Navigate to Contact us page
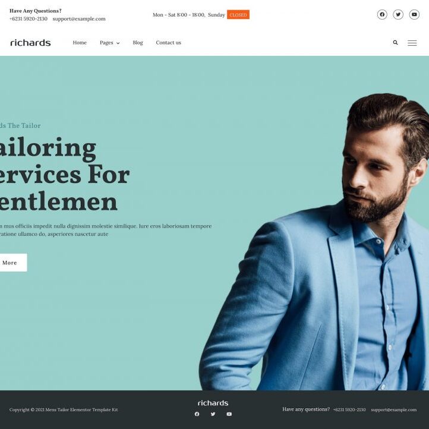This screenshot has width=429, height=429. 169,43
